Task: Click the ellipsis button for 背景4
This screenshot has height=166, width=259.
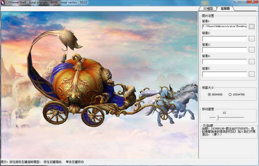Action: pos(252,62)
